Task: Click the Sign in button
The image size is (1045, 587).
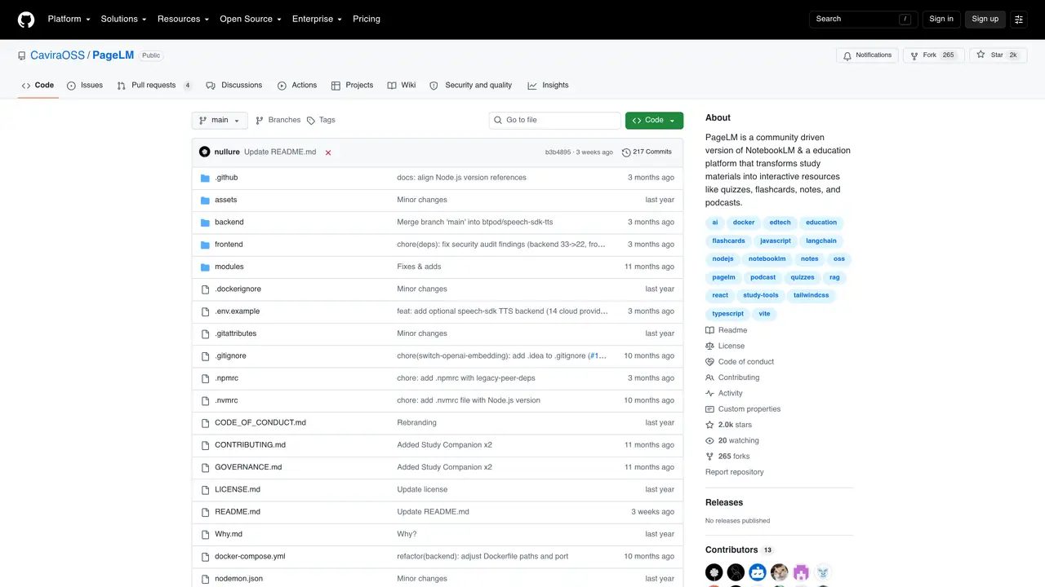Action: [941, 19]
